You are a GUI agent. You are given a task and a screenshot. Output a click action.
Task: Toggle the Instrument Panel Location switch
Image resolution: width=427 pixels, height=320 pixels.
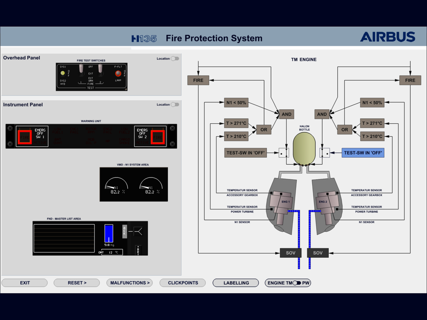[175, 105]
